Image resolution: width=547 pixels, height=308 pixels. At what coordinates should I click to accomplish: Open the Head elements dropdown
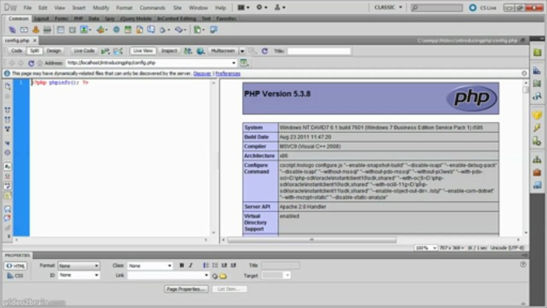164,30
